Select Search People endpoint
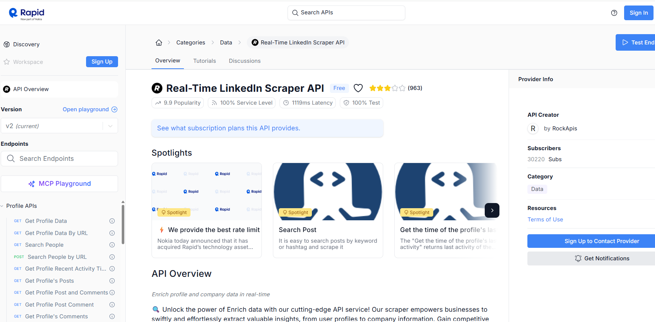The height and width of the screenshot is (322, 655). pos(44,245)
